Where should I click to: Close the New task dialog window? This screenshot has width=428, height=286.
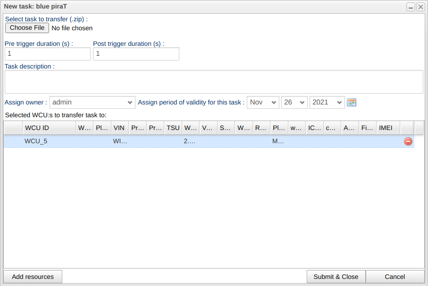(420, 7)
